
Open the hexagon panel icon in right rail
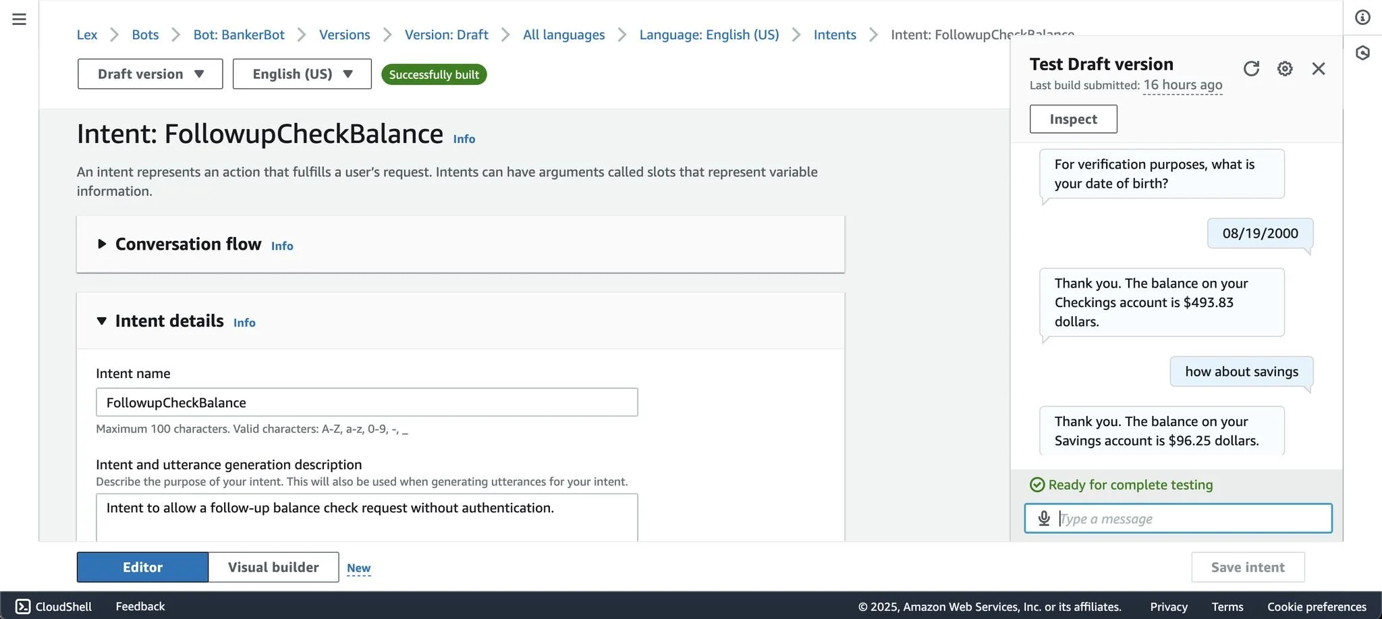click(x=1362, y=53)
